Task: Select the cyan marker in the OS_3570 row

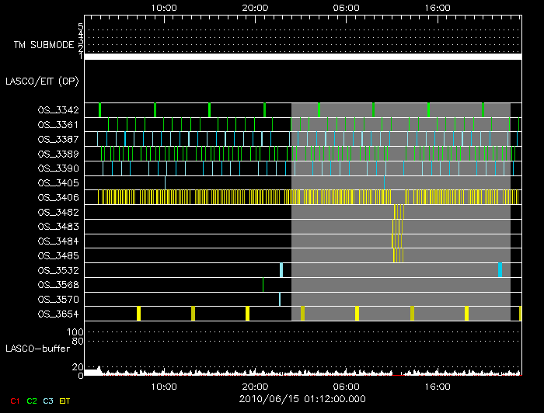Action: point(280,299)
